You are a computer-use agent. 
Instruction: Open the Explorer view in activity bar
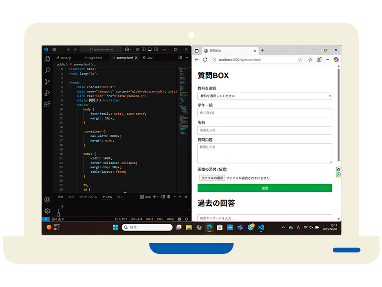[47, 59]
